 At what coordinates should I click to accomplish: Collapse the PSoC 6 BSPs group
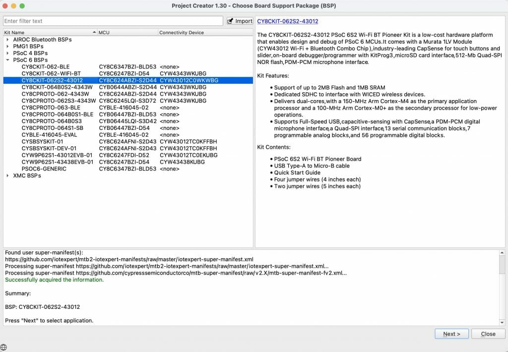coord(7,60)
